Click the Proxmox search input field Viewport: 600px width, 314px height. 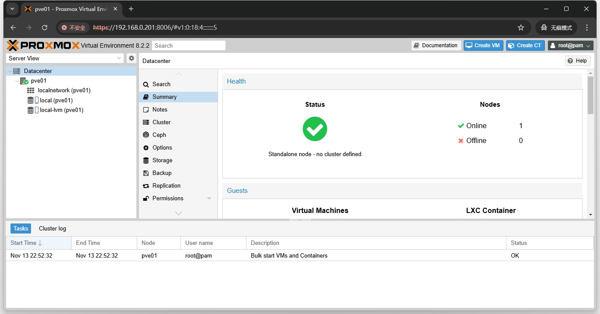(188, 45)
